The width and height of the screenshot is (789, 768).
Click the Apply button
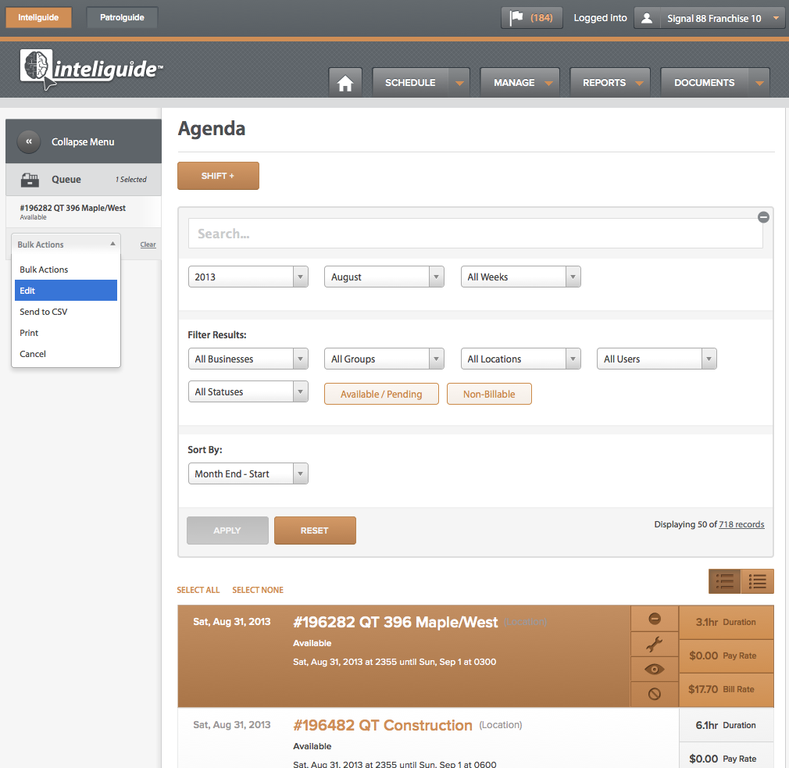[227, 530]
